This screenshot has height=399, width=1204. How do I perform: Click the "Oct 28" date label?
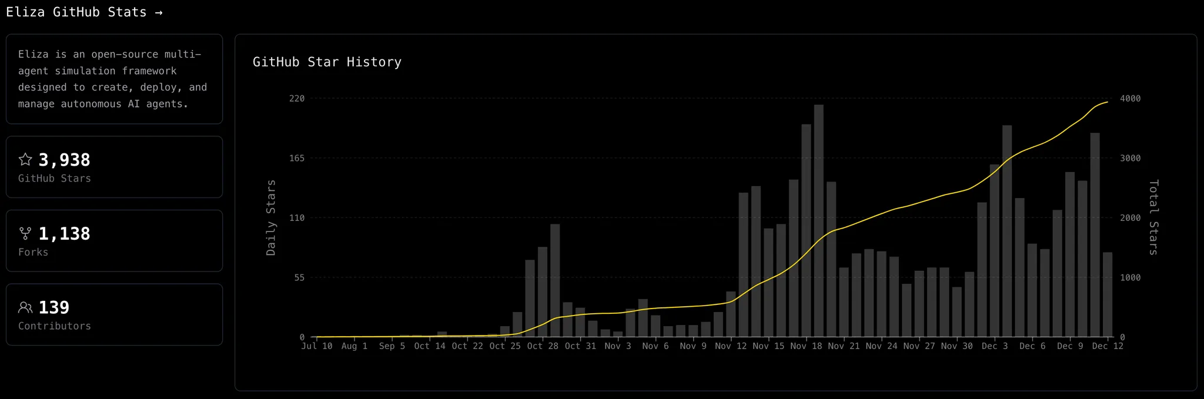click(x=543, y=346)
